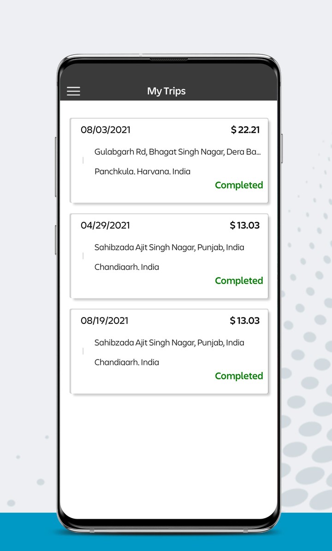The width and height of the screenshot is (332, 551).
Task: Open the trip dated 08/03/2021
Action: [x=106, y=130]
